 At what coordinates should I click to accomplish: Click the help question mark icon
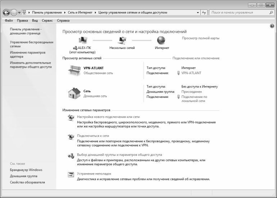coord(272,27)
